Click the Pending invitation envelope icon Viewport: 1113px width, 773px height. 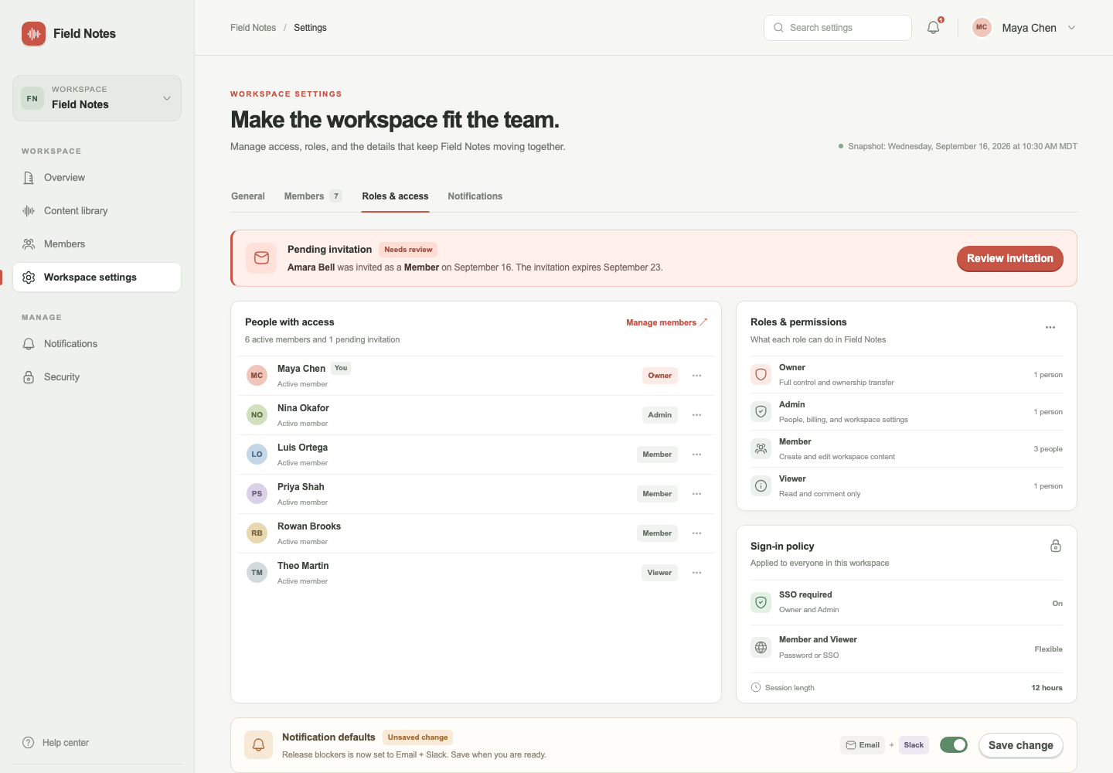(x=261, y=258)
